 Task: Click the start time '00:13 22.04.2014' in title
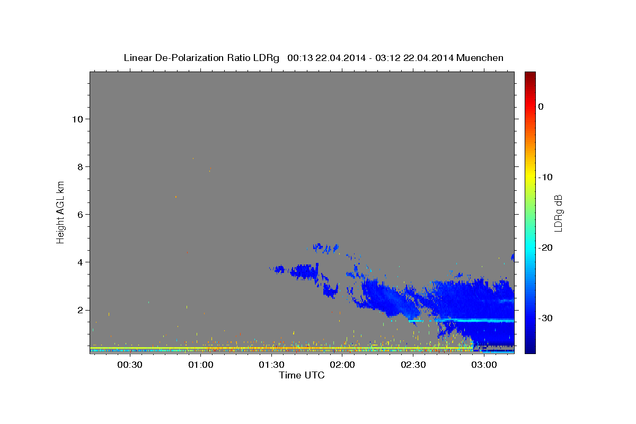pyautogui.click(x=326, y=58)
